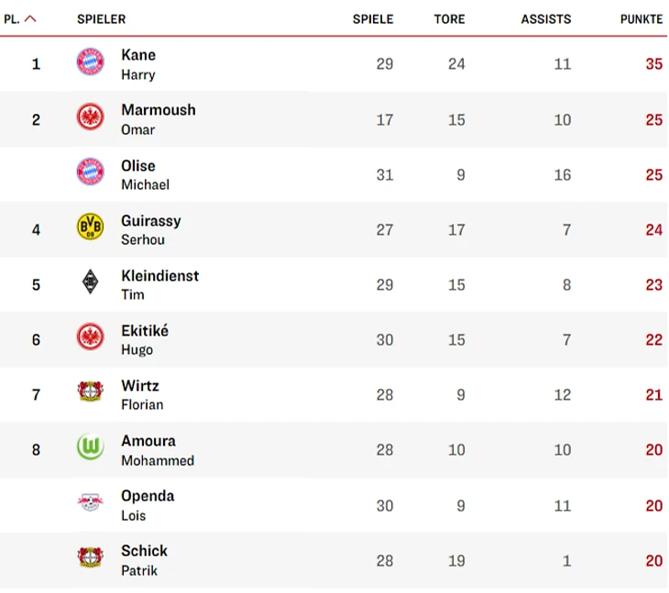Click Eintracht Frankfurt crest next to Marmoush
This screenshot has height=593, width=669.
point(90,118)
